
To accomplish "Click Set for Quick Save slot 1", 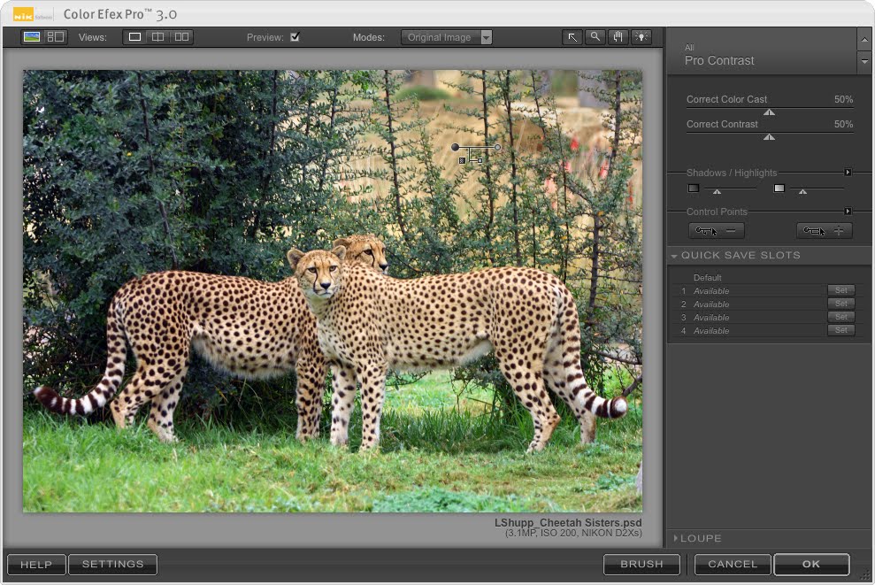I will [840, 290].
